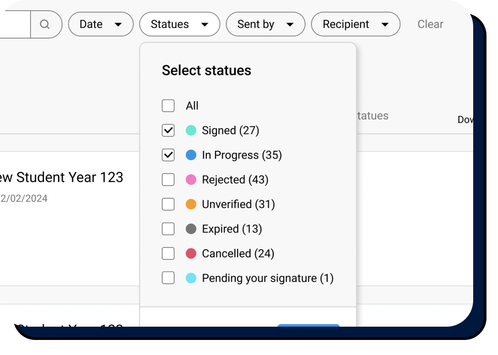Enable the All statuses checkbox
The height and width of the screenshot is (355, 498).
pyautogui.click(x=168, y=106)
